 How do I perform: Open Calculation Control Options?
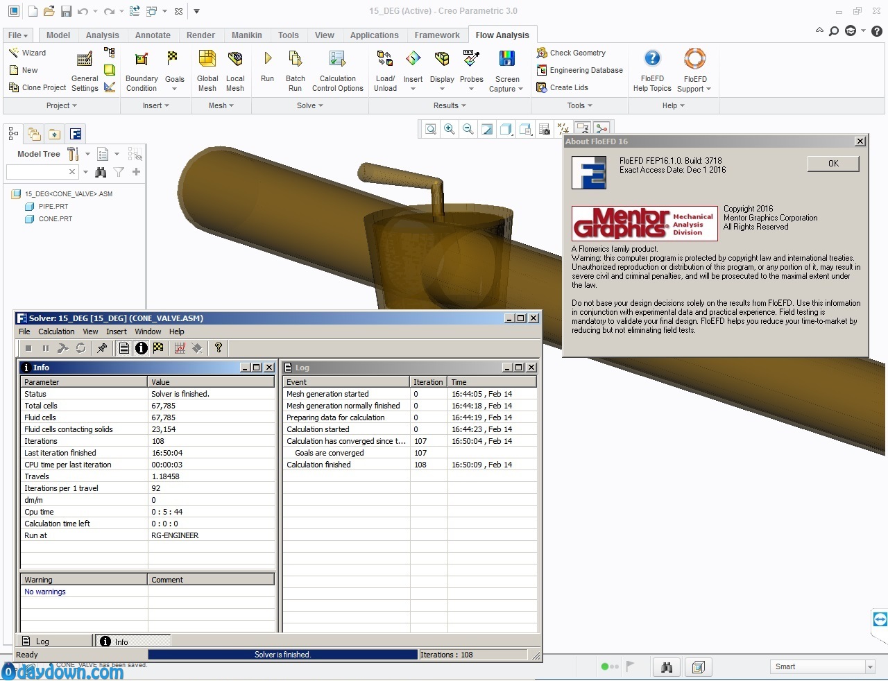(x=338, y=71)
